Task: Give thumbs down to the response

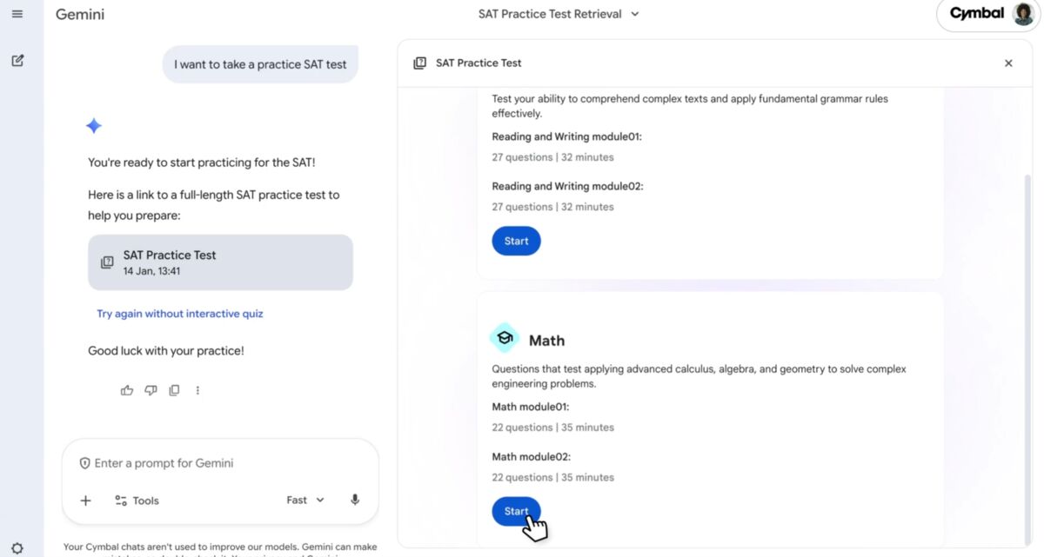Action: pos(151,391)
